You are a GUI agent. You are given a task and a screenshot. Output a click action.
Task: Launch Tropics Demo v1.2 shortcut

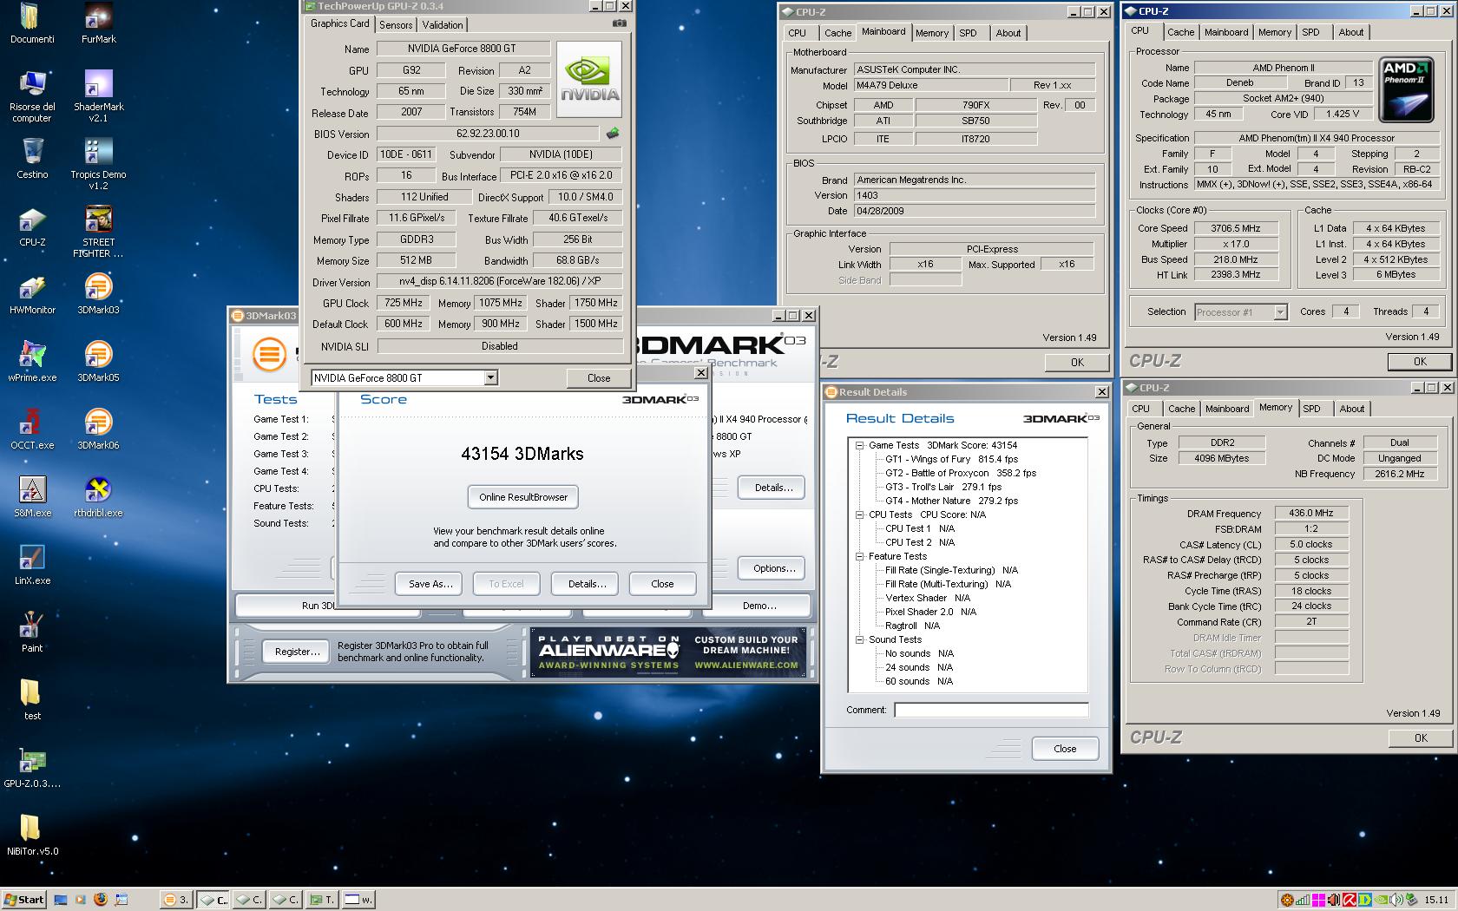(98, 165)
